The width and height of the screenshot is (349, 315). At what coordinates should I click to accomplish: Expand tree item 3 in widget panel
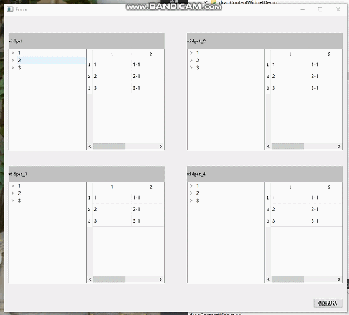coord(12,67)
